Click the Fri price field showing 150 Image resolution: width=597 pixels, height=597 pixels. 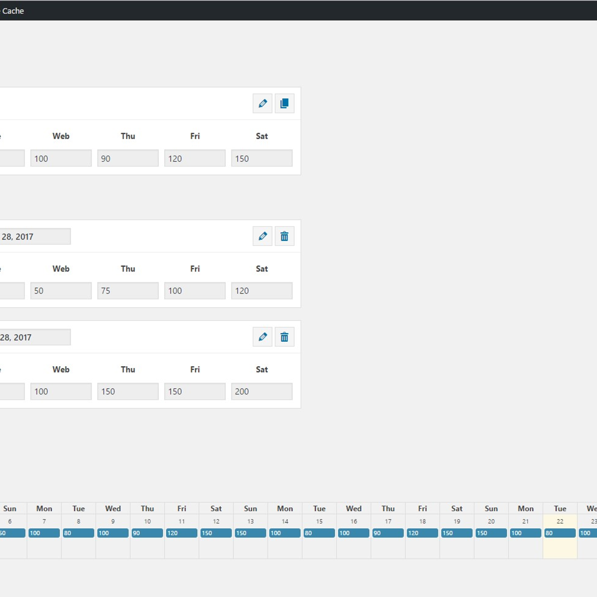pyautogui.click(x=195, y=391)
